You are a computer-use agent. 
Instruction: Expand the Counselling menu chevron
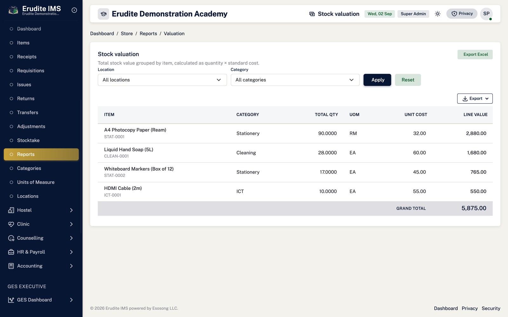tap(71, 238)
